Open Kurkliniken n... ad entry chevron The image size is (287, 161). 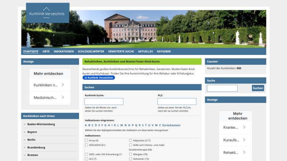pyautogui.click(x=63, y=85)
